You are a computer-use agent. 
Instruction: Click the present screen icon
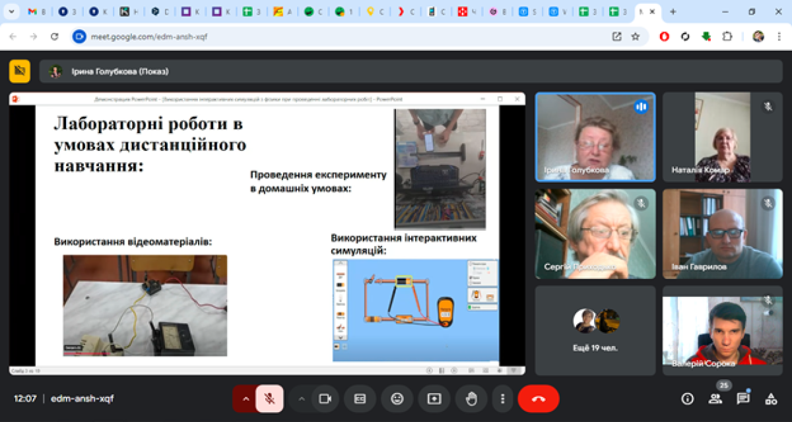click(434, 399)
